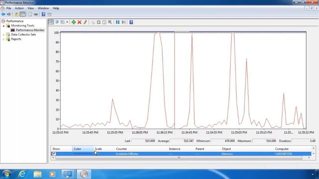Image resolution: width=319 pixels, height=179 pixels.
Task: Add a counter with the green plus
Action: pos(74,22)
